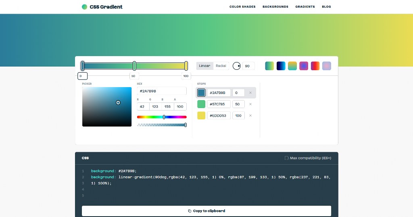Go to the Backgrounds page
Screen dimensions: 413x217
point(275,6)
